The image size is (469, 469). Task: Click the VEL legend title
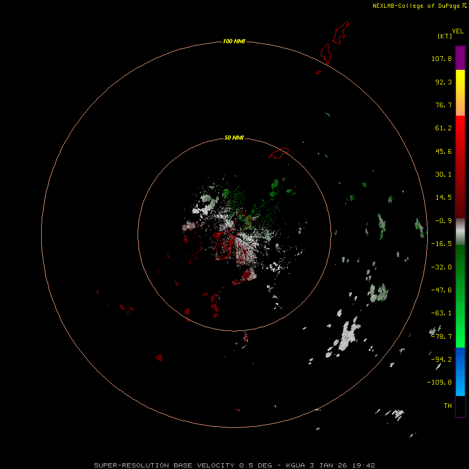458,31
